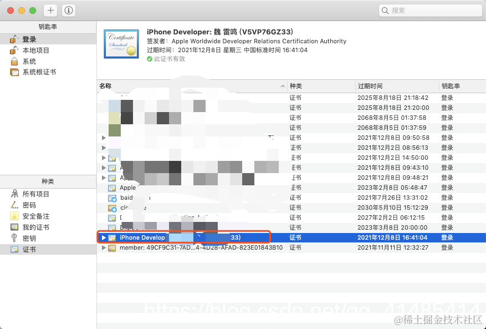Click the 种类 sidebar section header

[x=48, y=181]
